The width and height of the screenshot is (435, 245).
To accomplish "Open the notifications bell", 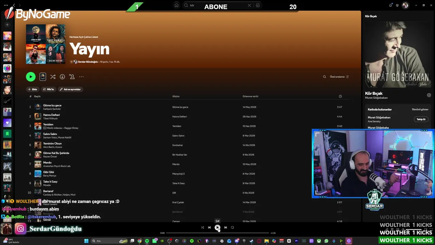I will tap(390, 5).
